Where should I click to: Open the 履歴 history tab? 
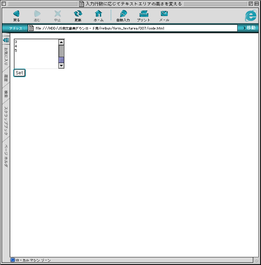pos(6,78)
